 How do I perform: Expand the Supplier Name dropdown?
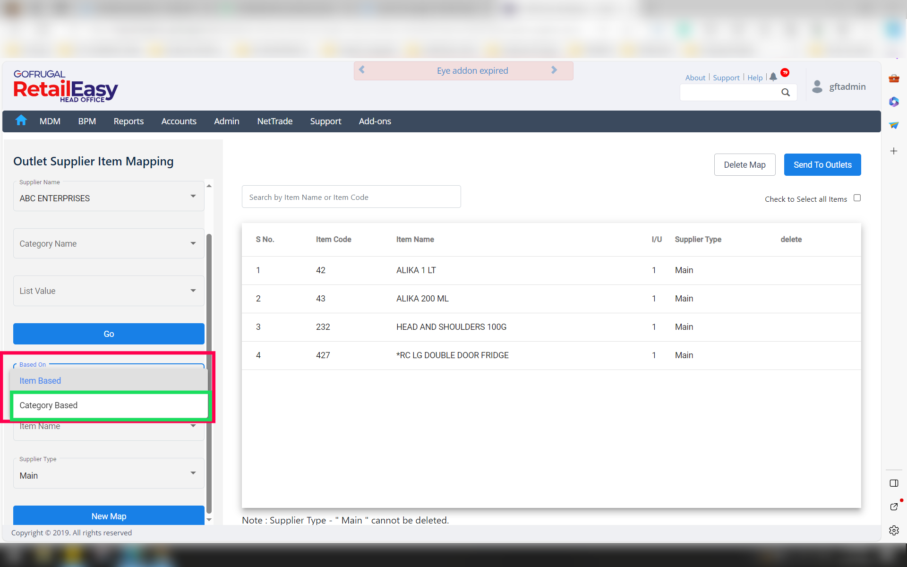coord(193,197)
